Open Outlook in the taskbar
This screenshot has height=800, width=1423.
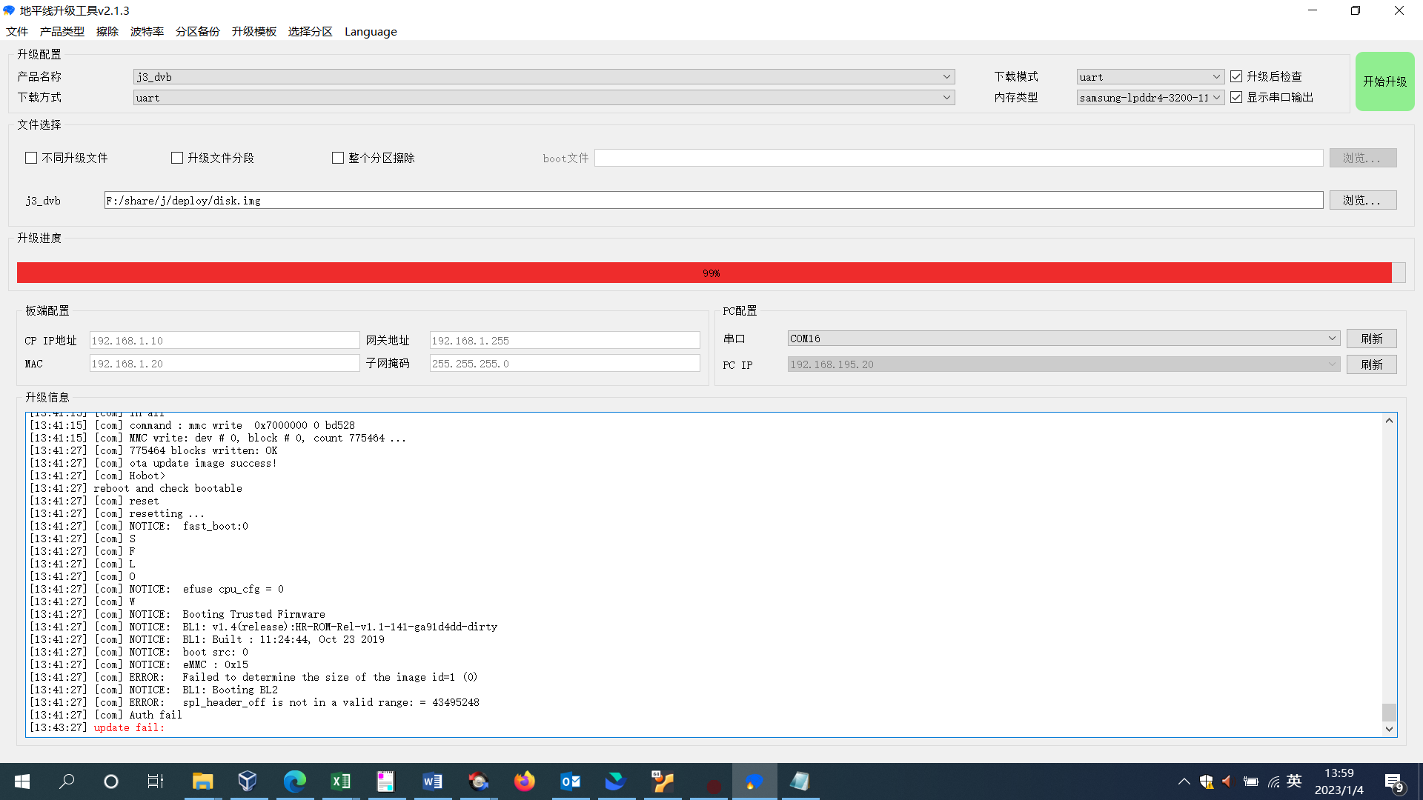pos(570,781)
